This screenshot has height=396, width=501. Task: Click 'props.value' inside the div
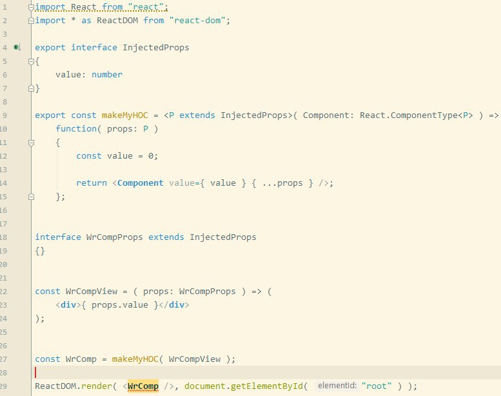click(x=119, y=305)
